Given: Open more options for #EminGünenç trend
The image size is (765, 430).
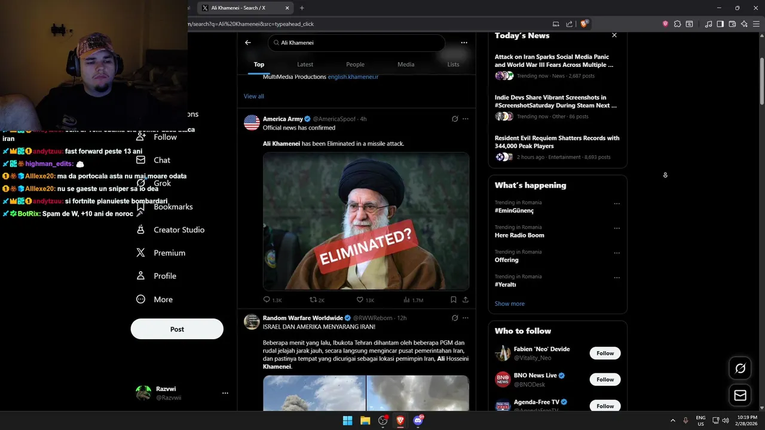Looking at the screenshot, I should [x=617, y=204].
